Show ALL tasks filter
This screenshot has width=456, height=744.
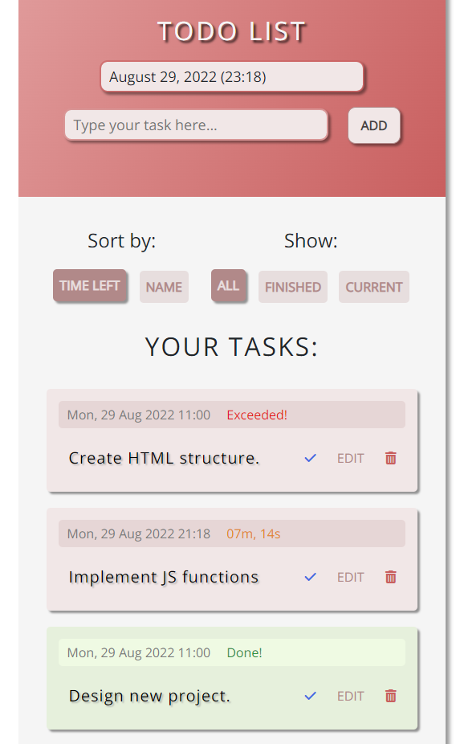tap(229, 286)
